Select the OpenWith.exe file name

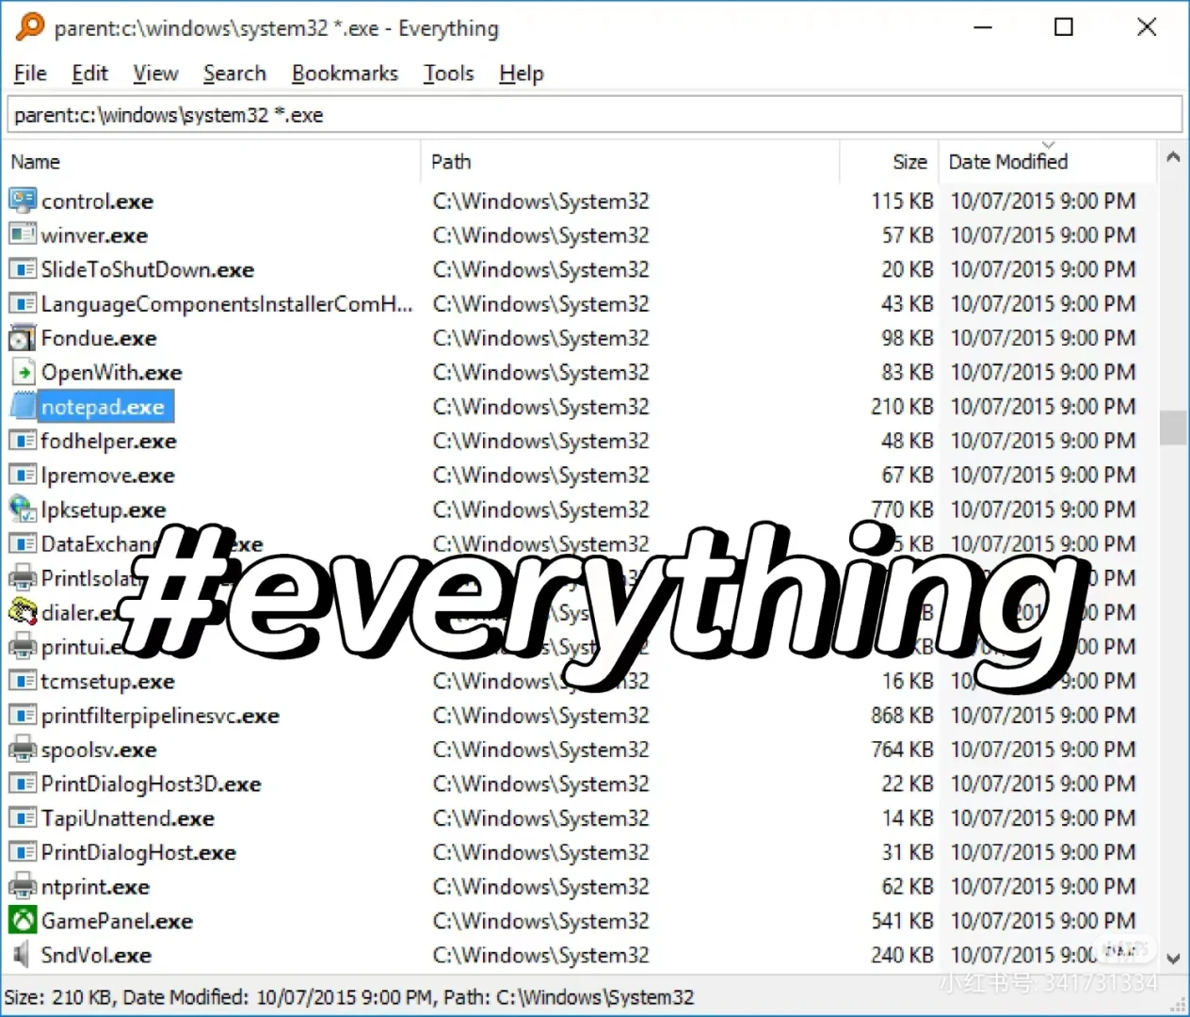[111, 373]
